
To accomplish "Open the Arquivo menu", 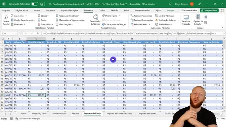I will tap(6, 10).
